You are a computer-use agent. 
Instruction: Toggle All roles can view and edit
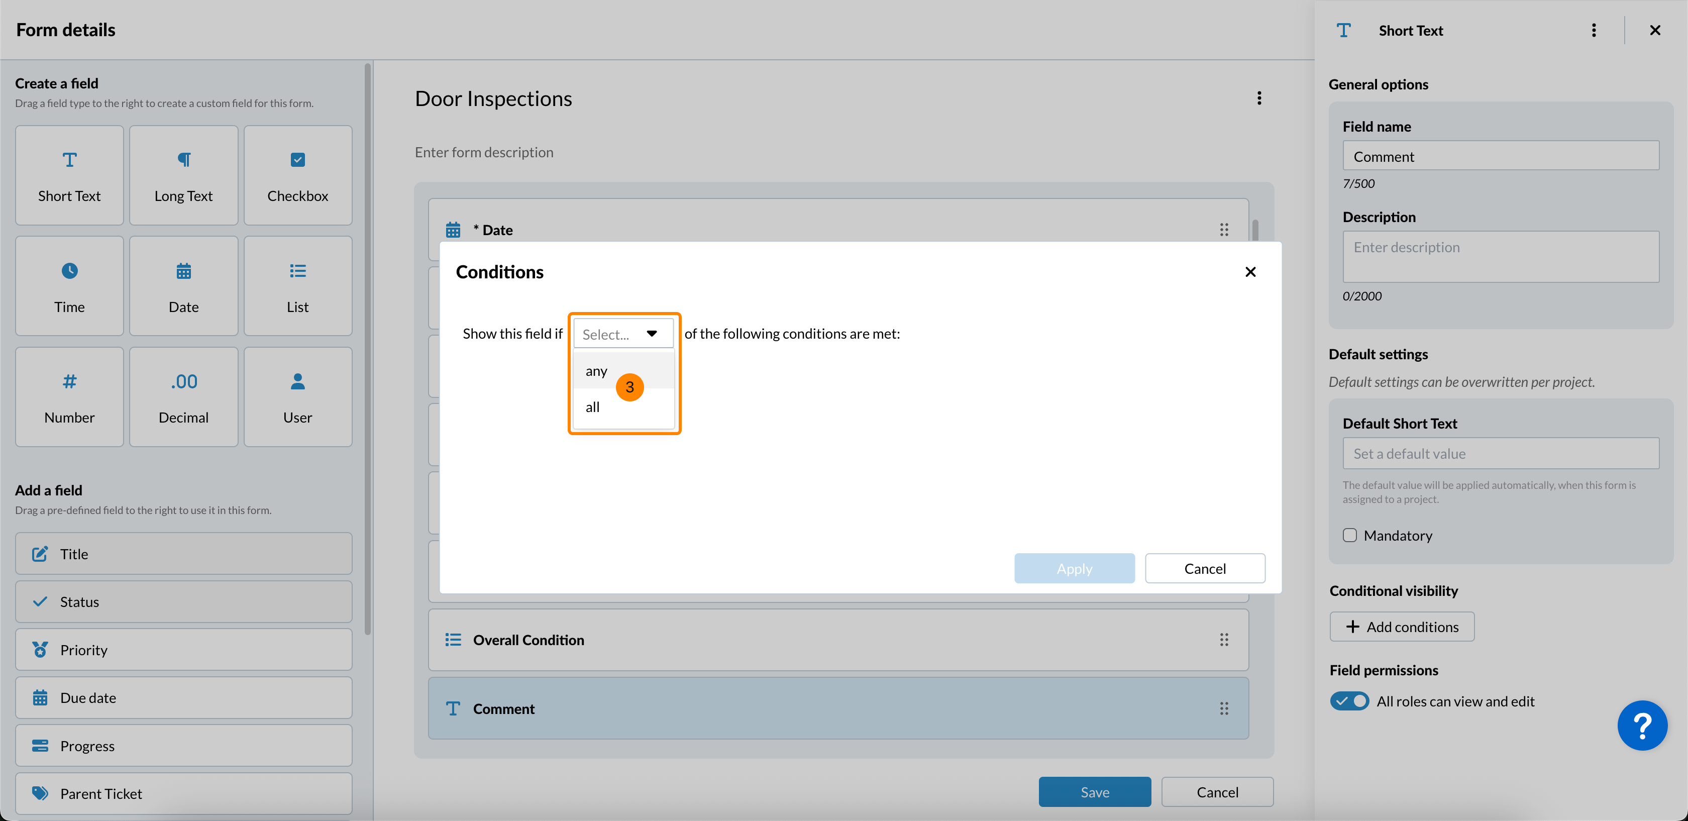tap(1349, 701)
